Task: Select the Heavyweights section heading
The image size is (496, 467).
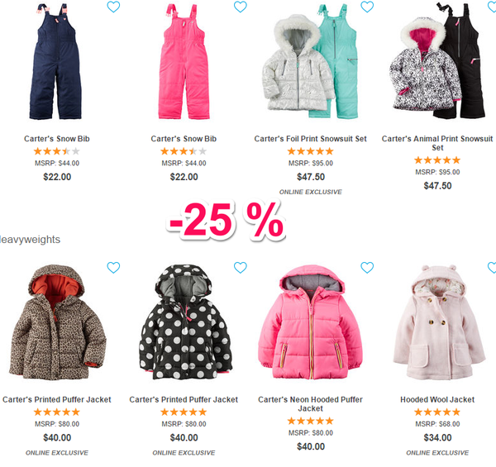Action: (30, 240)
